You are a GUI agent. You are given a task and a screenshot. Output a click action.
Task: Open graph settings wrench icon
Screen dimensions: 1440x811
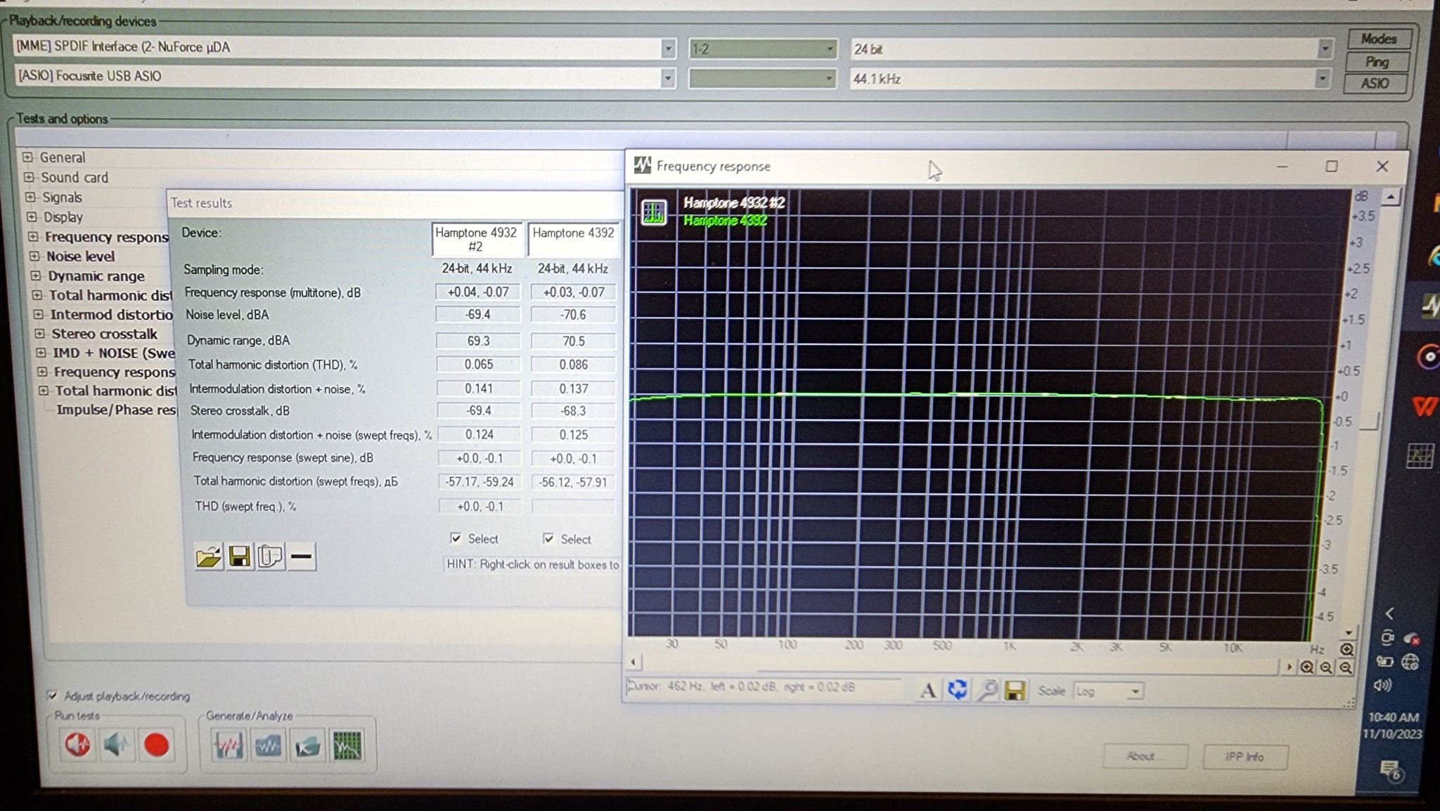click(x=986, y=691)
